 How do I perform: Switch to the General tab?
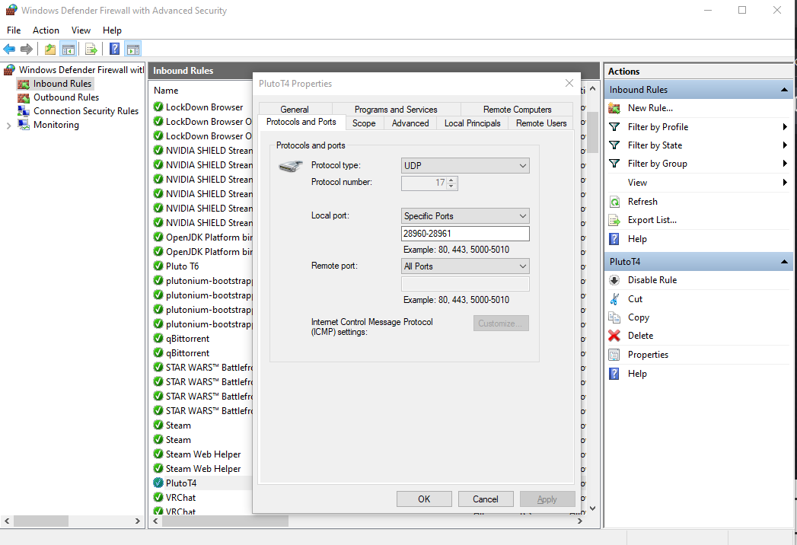pyautogui.click(x=295, y=110)
